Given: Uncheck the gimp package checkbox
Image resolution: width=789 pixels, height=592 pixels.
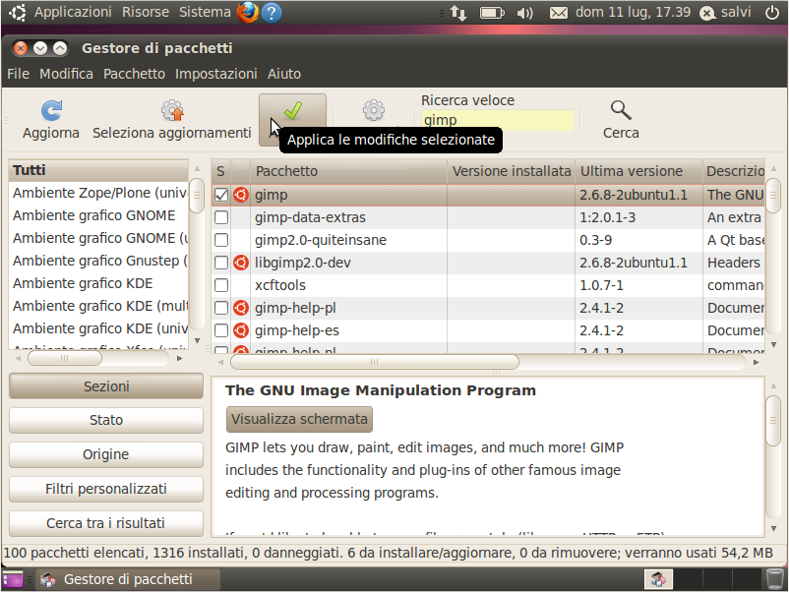Looking at the screenshot, I should 221,195.
